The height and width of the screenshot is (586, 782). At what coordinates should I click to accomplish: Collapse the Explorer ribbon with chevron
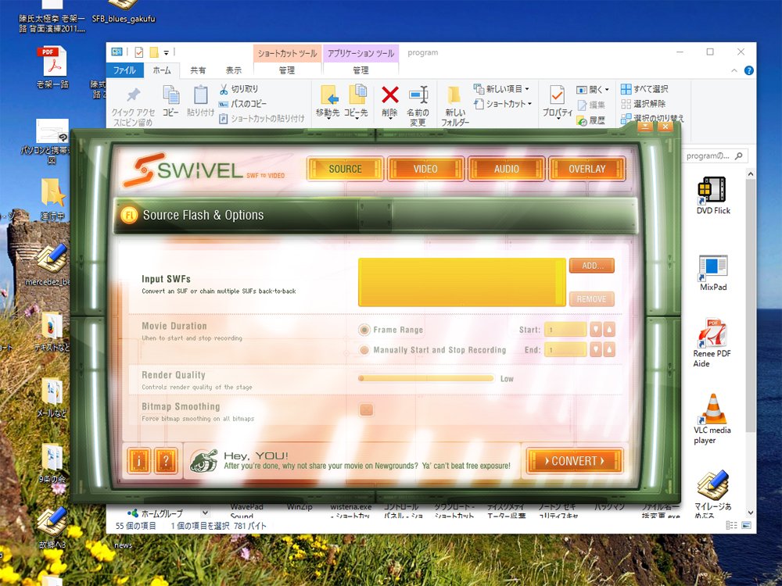(x=734, y=71)
